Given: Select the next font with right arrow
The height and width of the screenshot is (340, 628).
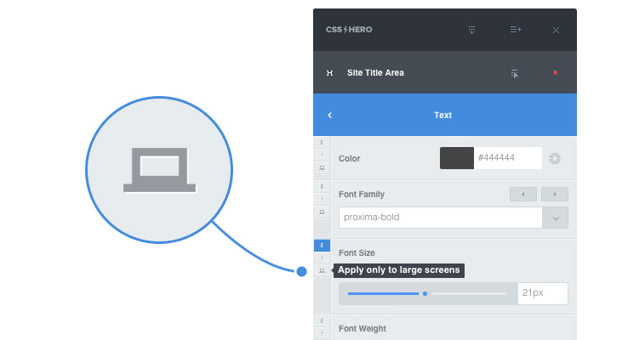Looking at the screenshot, I should (555, 195).
